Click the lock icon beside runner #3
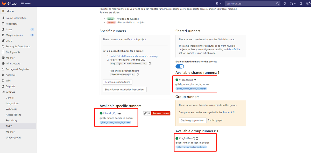Viewport: 311px width, 153px height. pos(119,113)
